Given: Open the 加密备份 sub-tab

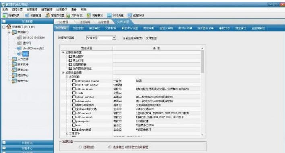Looking at the screenshot, I should (x=241, y=28).
